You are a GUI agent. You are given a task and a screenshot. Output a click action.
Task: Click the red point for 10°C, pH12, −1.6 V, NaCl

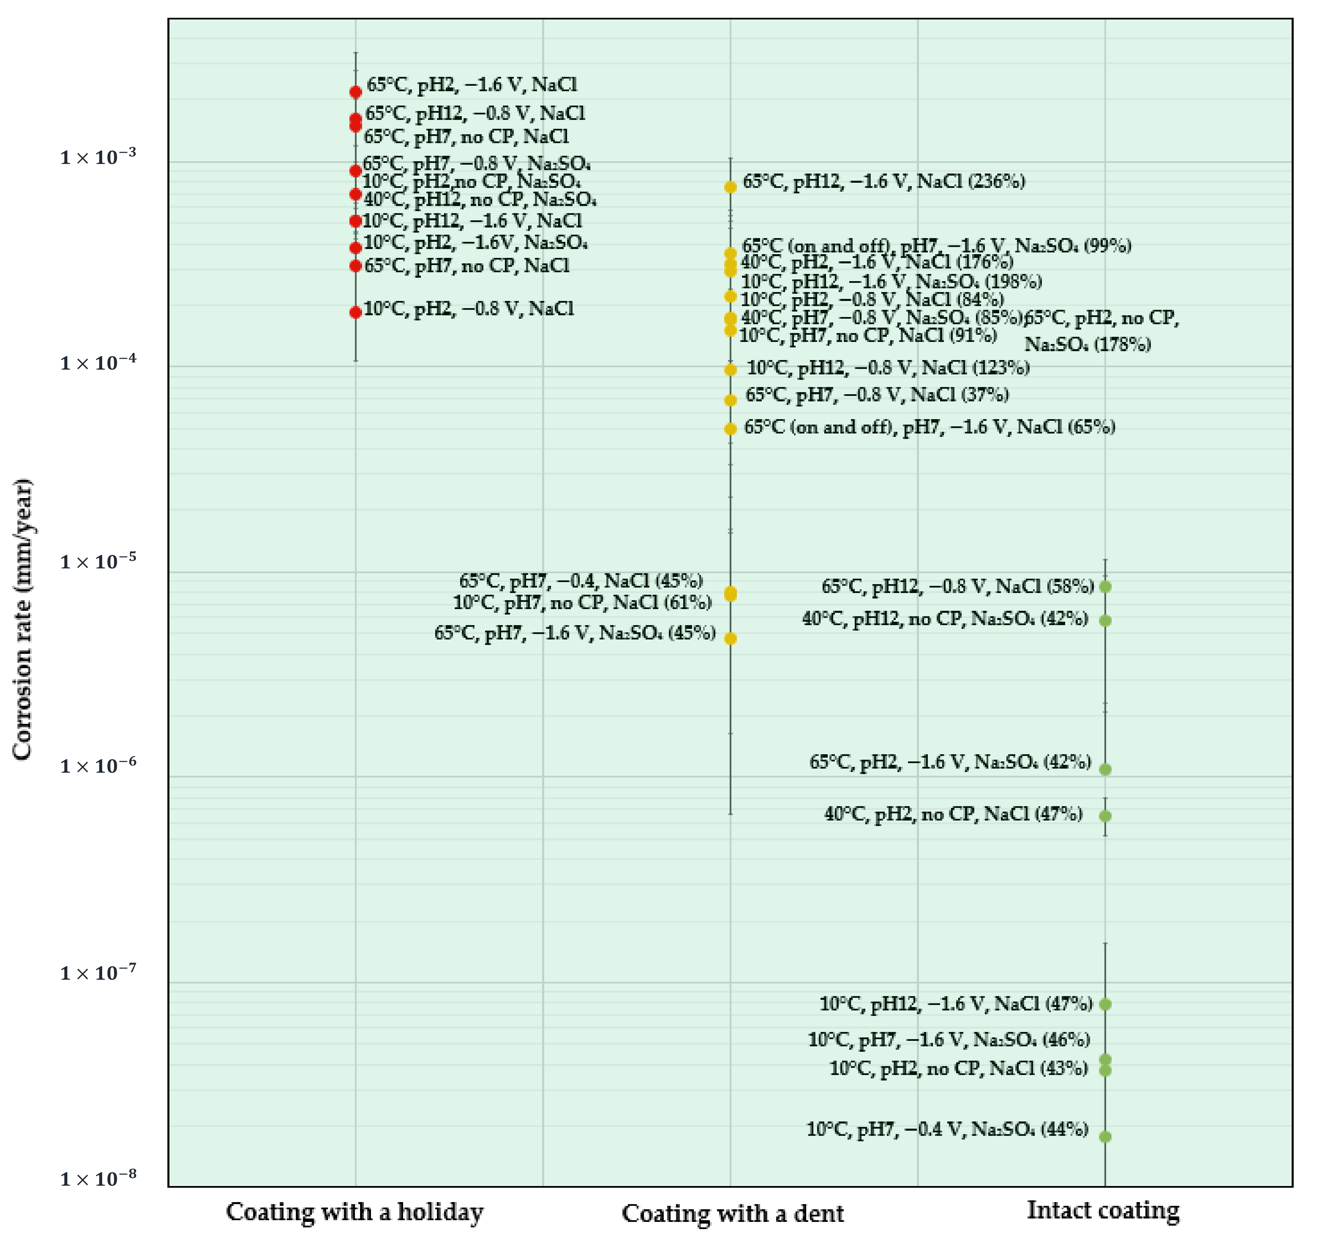coord(356,221)
